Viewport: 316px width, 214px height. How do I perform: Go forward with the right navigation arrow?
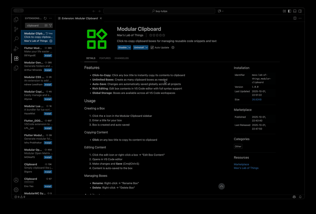99,11
